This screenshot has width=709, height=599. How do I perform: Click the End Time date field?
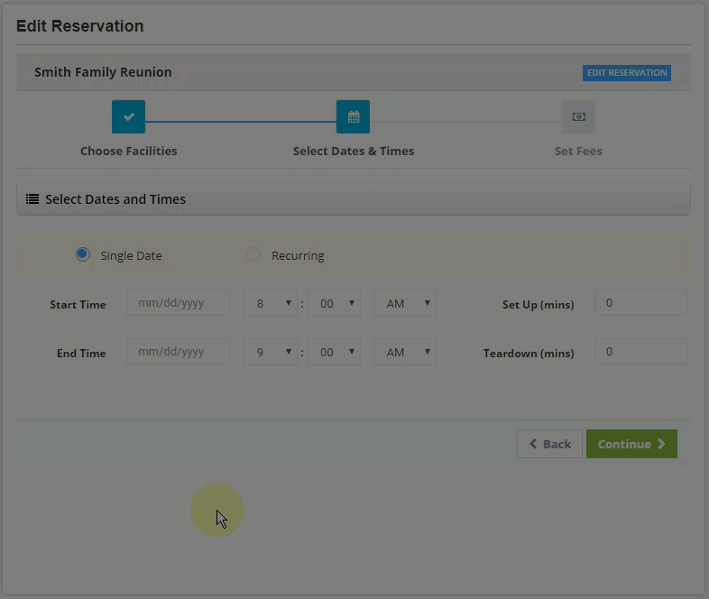(179, 351)
